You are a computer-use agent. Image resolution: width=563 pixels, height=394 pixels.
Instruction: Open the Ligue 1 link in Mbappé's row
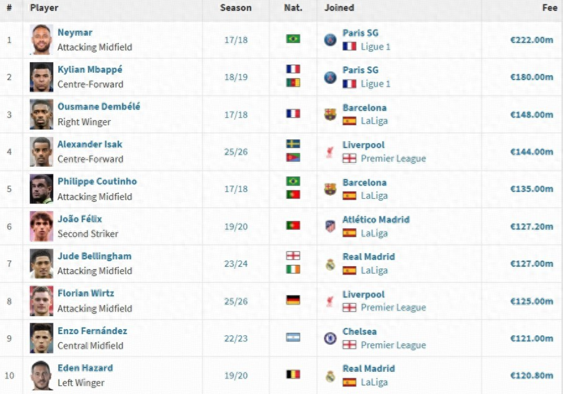[375, 84]
